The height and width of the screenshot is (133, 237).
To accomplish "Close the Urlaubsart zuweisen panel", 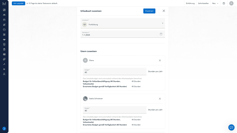I will [x=164, y=11].
